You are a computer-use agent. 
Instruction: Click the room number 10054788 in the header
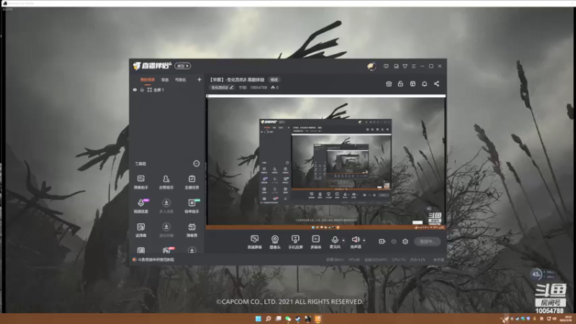click(x=258, y=87)
